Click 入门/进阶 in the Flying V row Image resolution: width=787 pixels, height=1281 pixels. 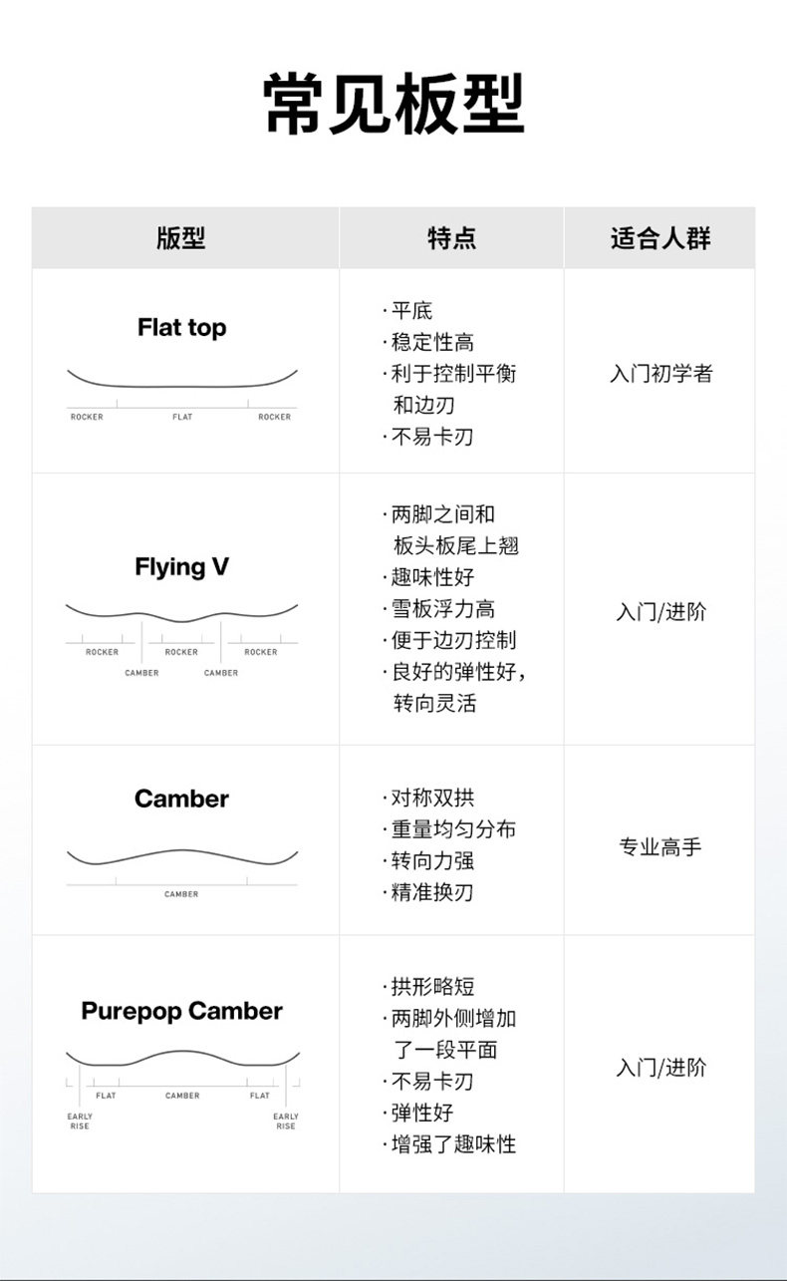(x=660, y=611)
